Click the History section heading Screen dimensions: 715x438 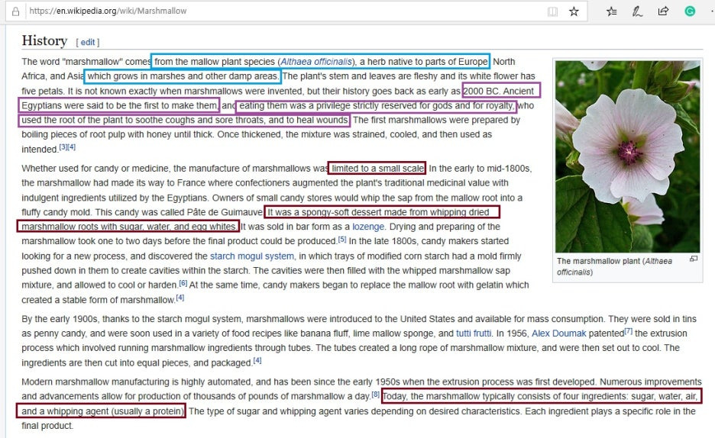(x=44, y=40)
